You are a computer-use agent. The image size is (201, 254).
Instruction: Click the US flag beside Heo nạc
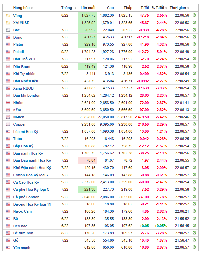pos(8,226)
